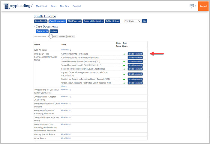Expand View Docs for County Specific Forms
Image resolution: width=210 pixels, height=144 pixels.
click(x=66, y=134)
